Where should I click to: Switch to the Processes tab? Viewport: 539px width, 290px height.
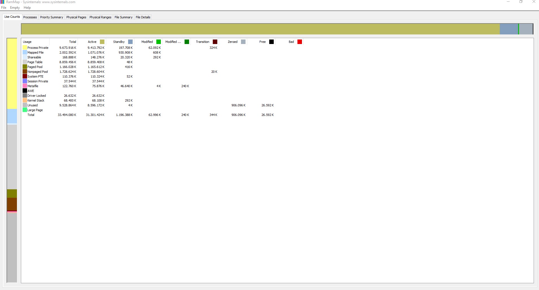30,17
